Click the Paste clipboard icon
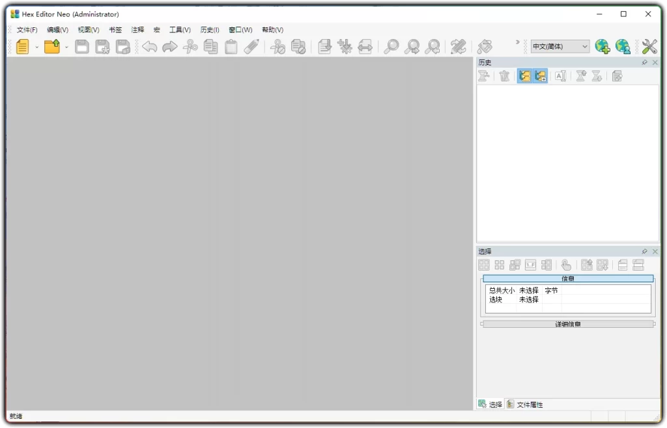Screen dimensions: 667x428 [x=231, y=46]
